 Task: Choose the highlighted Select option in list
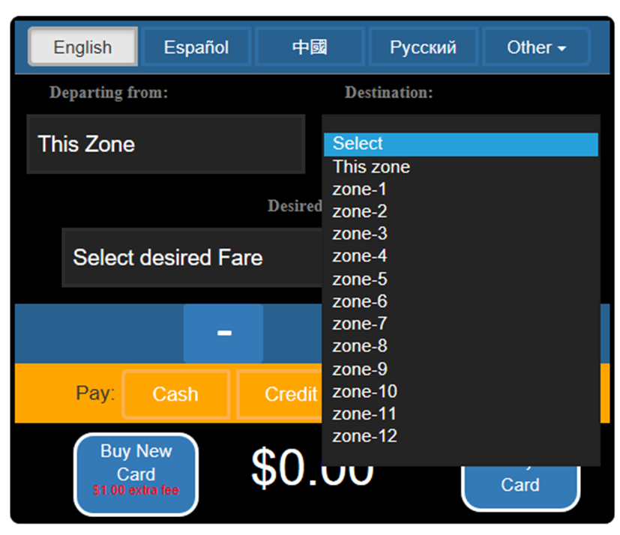tap(460, 144)
